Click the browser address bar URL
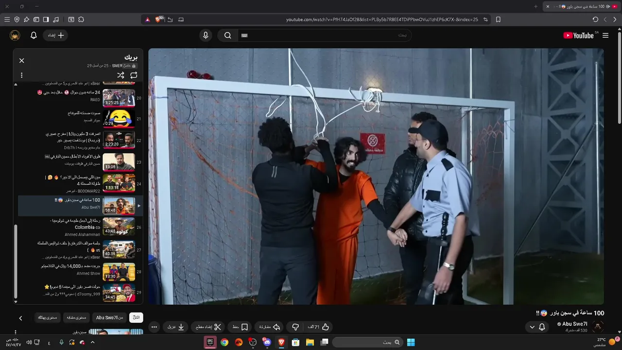This screenshot has height=350, width=622. click(x=382, y=19)
